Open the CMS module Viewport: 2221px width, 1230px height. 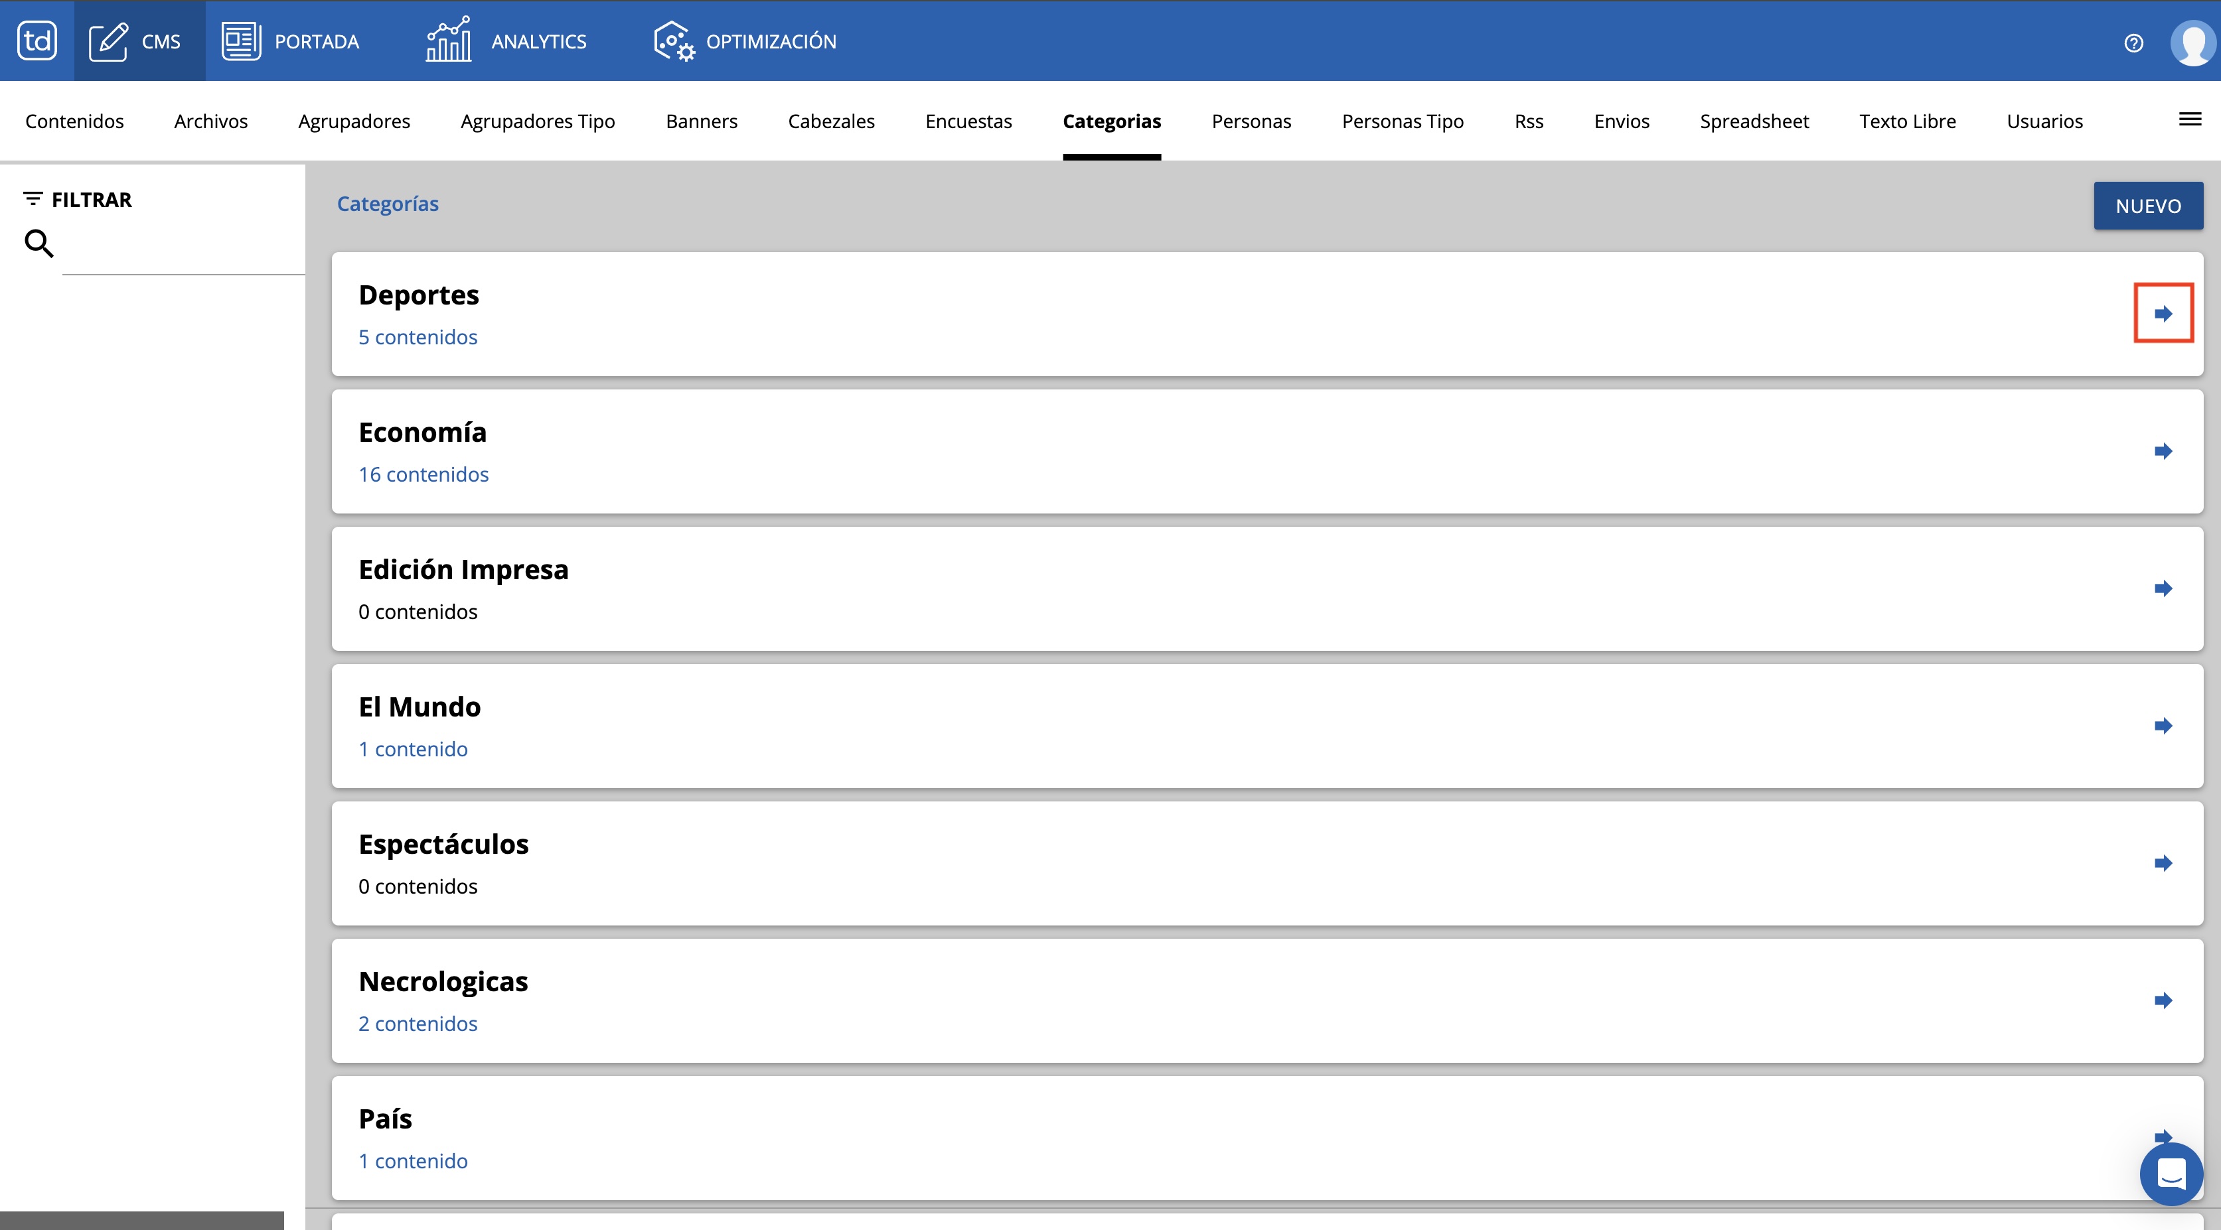pos(139,40)
